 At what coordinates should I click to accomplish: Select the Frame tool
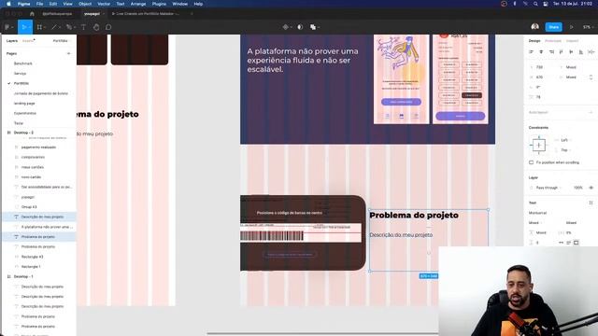tap(39, 27)
